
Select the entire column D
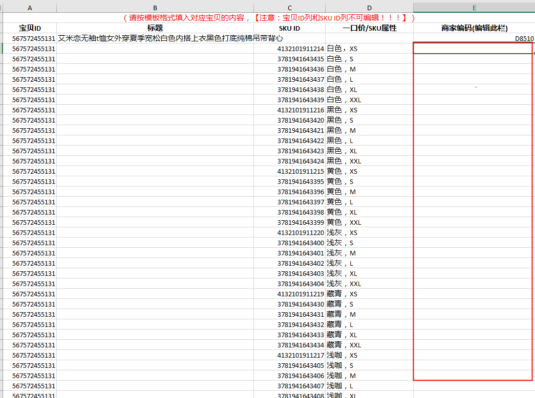(369, 8)
